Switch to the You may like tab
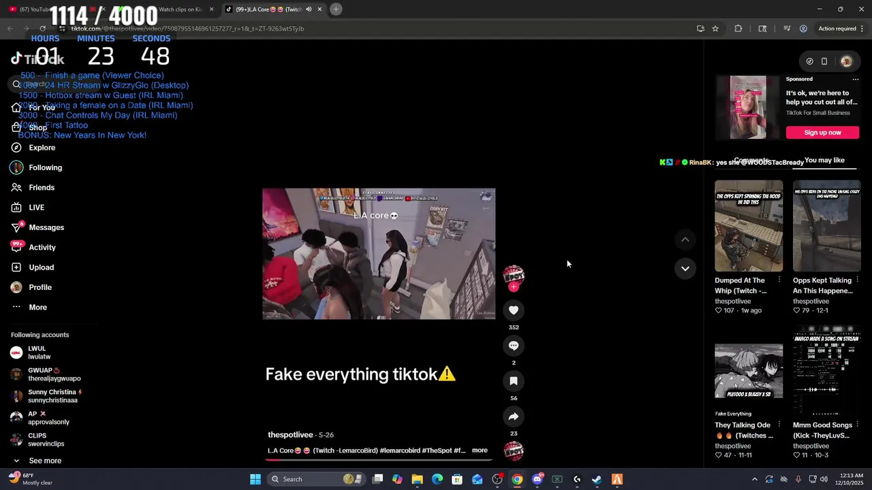Viewport: 872px width, 490px height. point(824,161)
